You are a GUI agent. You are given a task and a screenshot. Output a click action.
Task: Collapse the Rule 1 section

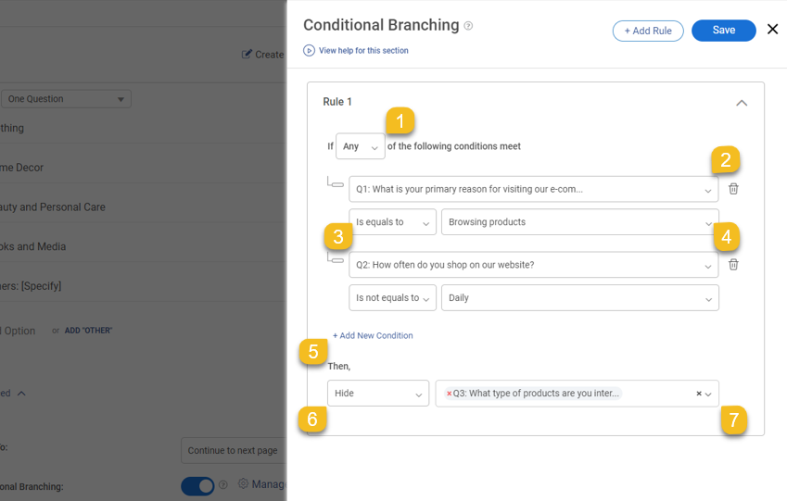point(742,103)
